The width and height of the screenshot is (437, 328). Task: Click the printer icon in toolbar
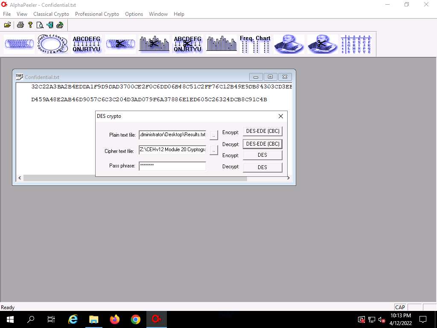tap(20, 25)
